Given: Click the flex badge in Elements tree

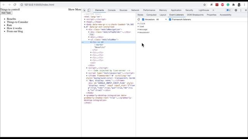Looking at the screenshot, I should point(91,34).
